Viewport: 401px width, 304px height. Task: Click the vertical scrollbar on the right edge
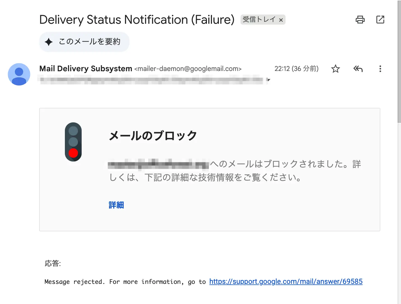tap(399, 61)
